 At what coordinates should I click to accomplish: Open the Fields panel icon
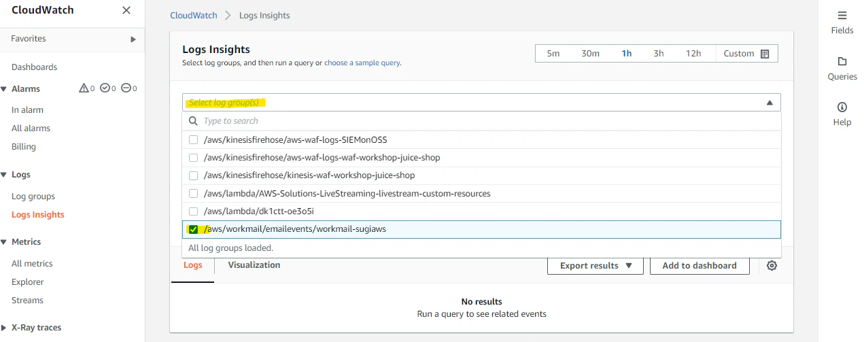pos(842,15)
